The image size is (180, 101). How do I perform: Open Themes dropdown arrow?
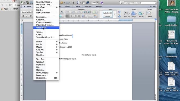pos(152,13)
